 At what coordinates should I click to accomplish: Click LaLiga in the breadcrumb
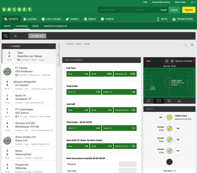click(87, 44)
